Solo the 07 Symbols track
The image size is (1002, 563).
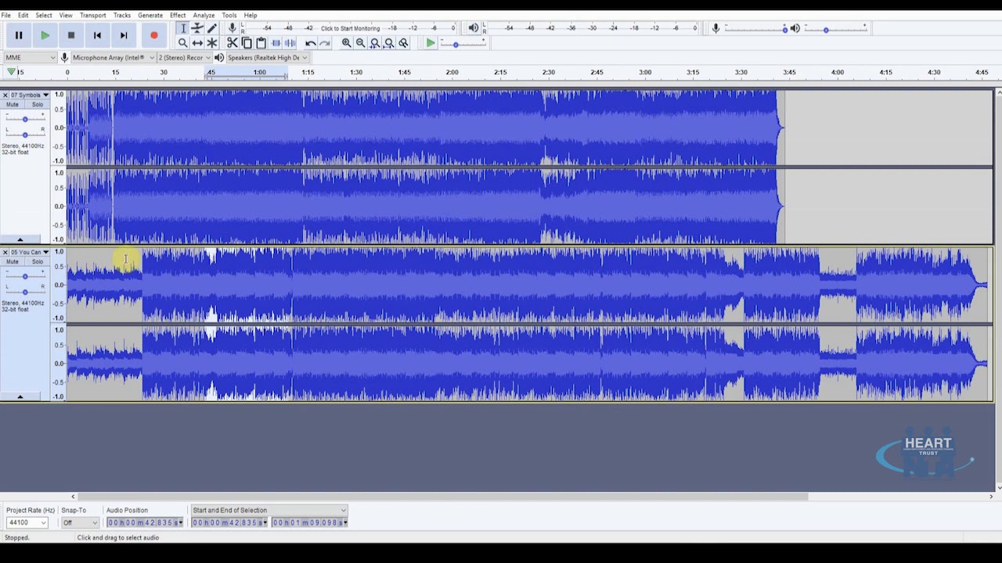[37, 105]
